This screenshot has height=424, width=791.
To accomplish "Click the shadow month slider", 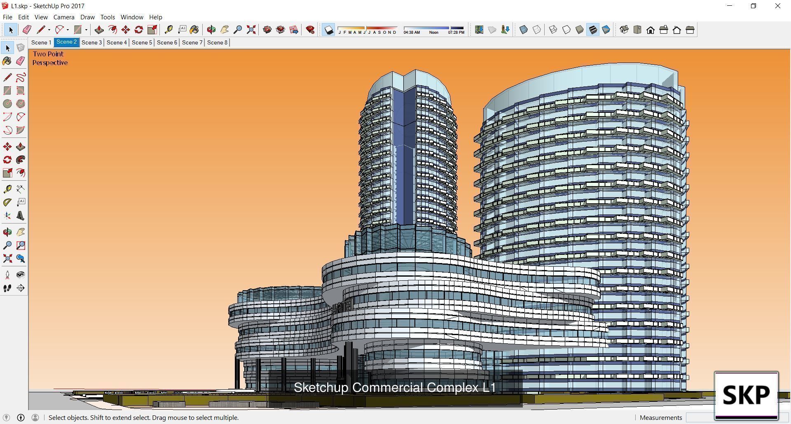I will 367,30.
